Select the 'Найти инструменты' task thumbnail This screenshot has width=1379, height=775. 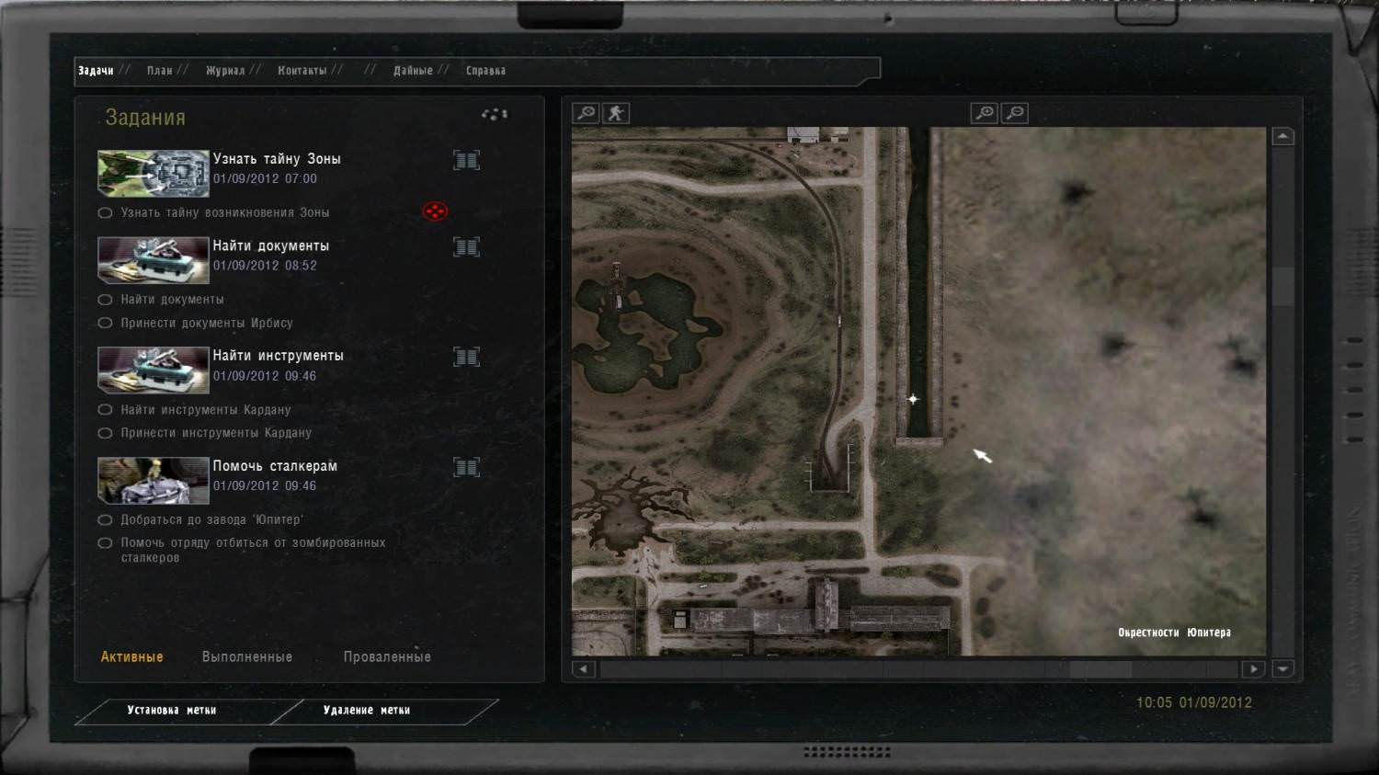click(154, 370)
